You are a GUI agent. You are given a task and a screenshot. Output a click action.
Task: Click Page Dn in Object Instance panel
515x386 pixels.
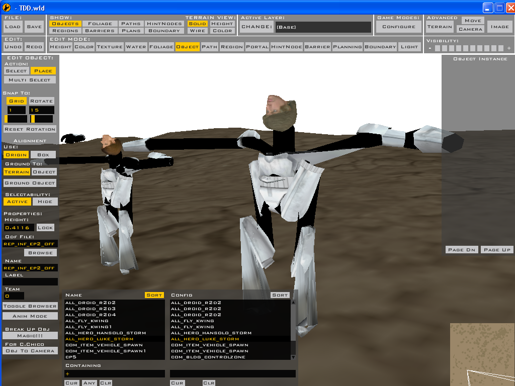pos(462,249)
